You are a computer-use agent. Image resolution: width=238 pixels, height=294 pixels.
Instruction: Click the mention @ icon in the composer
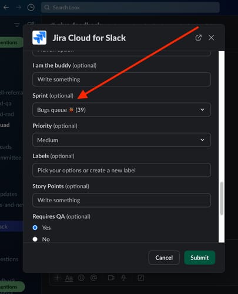click(x=93, y=278)
